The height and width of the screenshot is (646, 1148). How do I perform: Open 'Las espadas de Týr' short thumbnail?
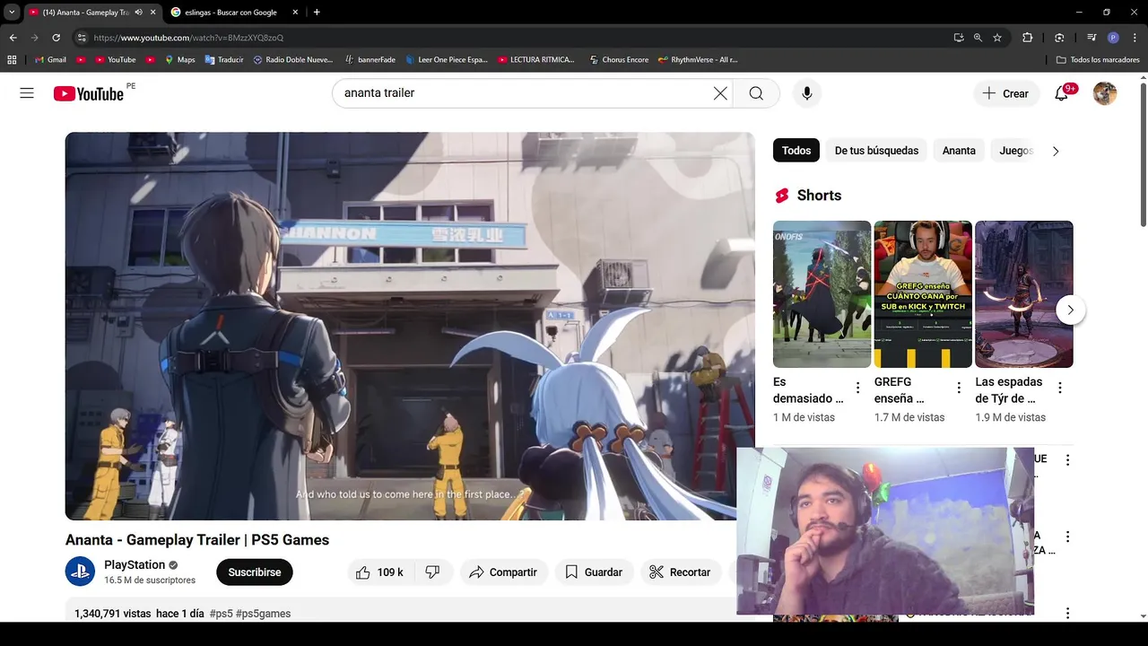(1024, 294)
